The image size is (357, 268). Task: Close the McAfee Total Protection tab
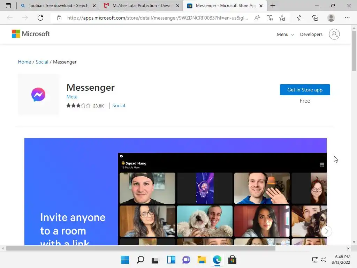177,6
